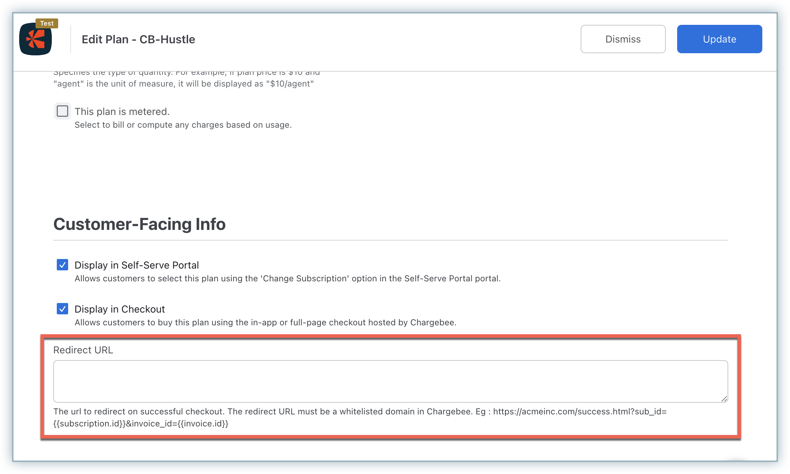Click the Test environment badge
Screen dimensions: 790x474
pyautogui.click(x=47, y=23)
